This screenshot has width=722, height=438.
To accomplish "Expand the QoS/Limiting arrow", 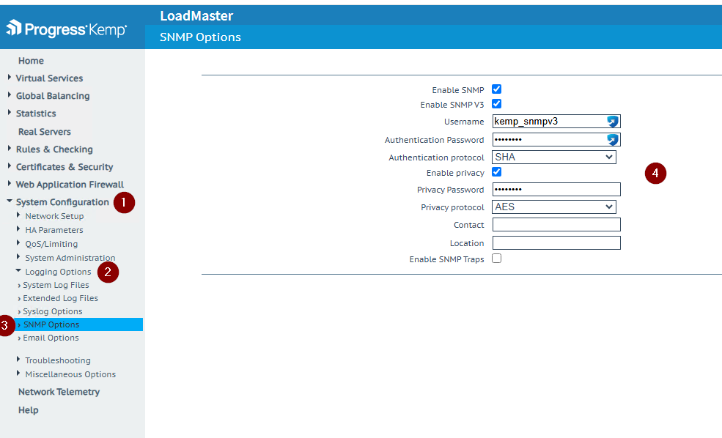I will 18,242.
